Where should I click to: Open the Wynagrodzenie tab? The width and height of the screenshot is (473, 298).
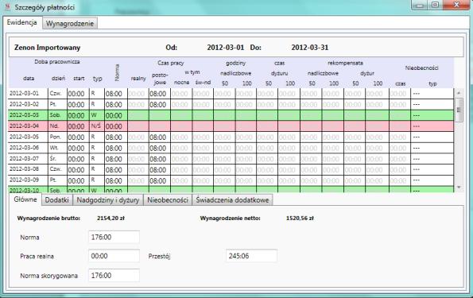coord(70,24)
